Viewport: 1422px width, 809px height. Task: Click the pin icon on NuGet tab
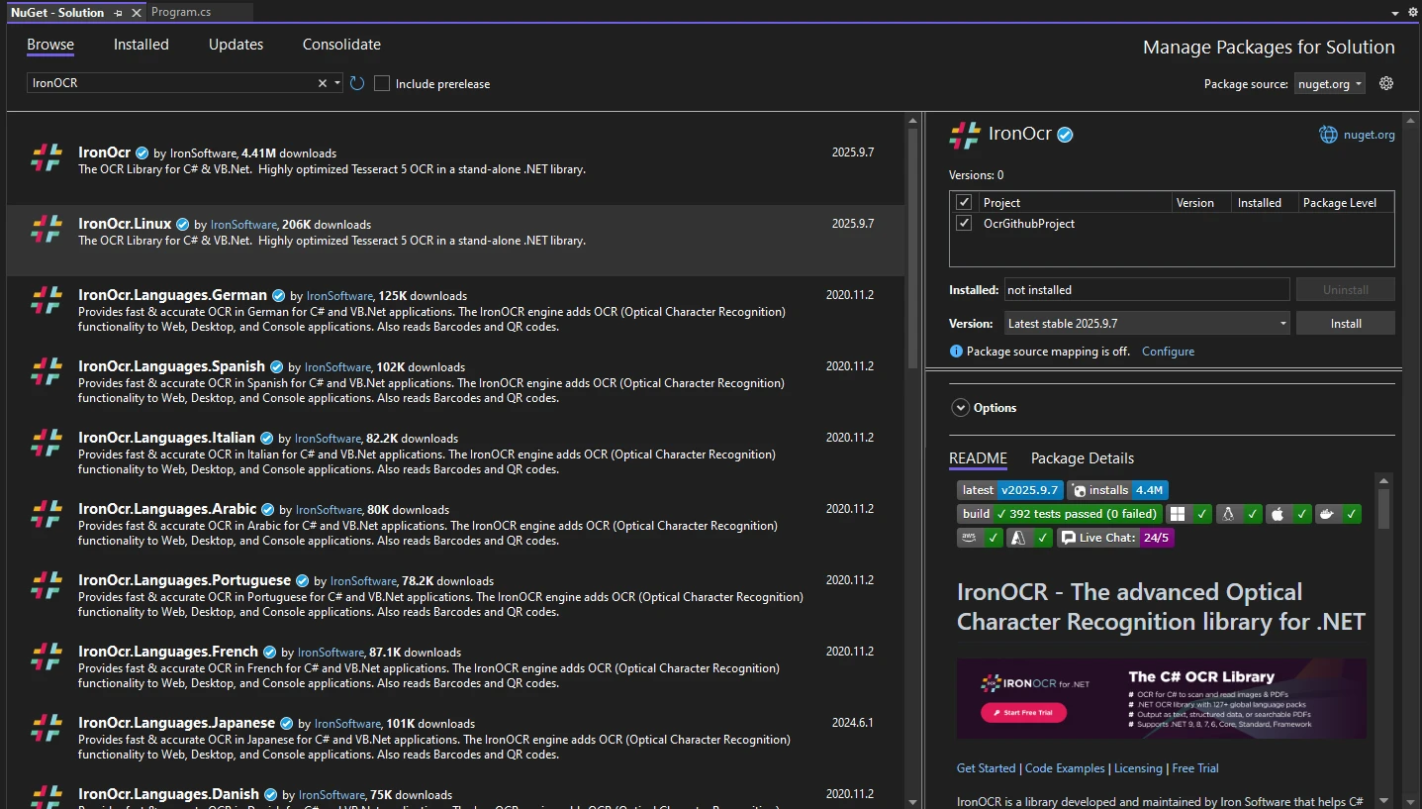[118, 13]
